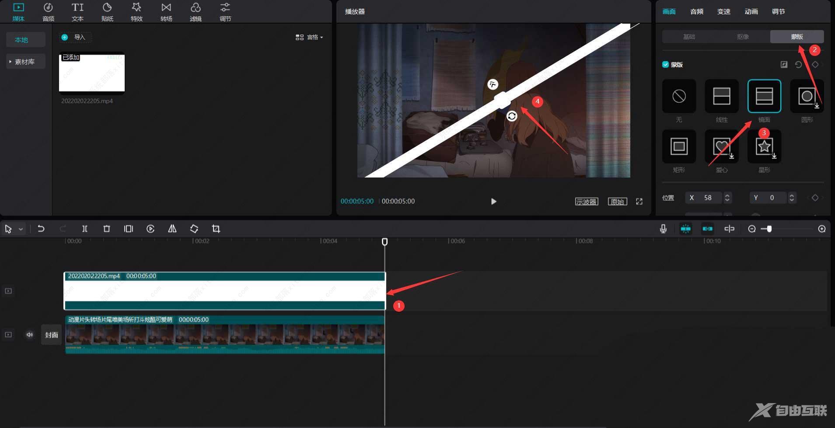Toggle main track magnet snapping

click(685, 229)
